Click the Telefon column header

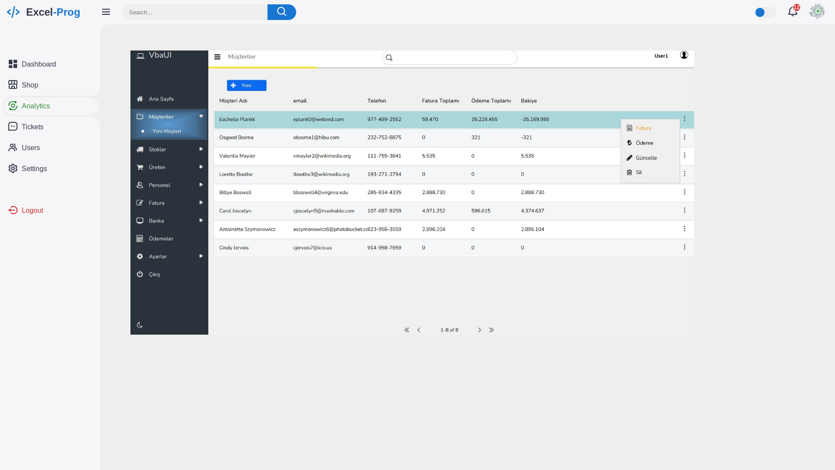coord(377,101)
